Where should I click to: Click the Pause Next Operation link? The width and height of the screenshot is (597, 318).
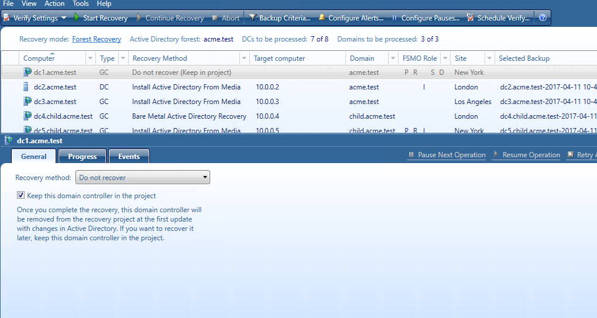[x=452, y=155]
